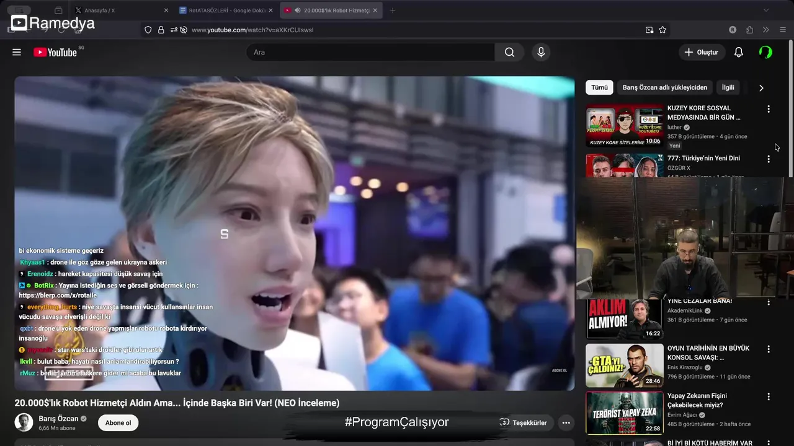Open the Firefox View icon beside tabs
This screenshot has width=794, height=446.
click(x=58, y=11)
